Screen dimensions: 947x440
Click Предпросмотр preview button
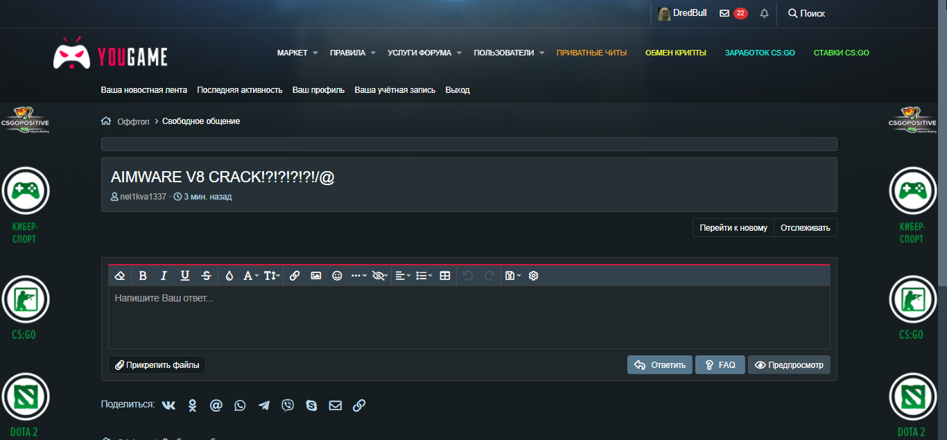pos(789,364)
